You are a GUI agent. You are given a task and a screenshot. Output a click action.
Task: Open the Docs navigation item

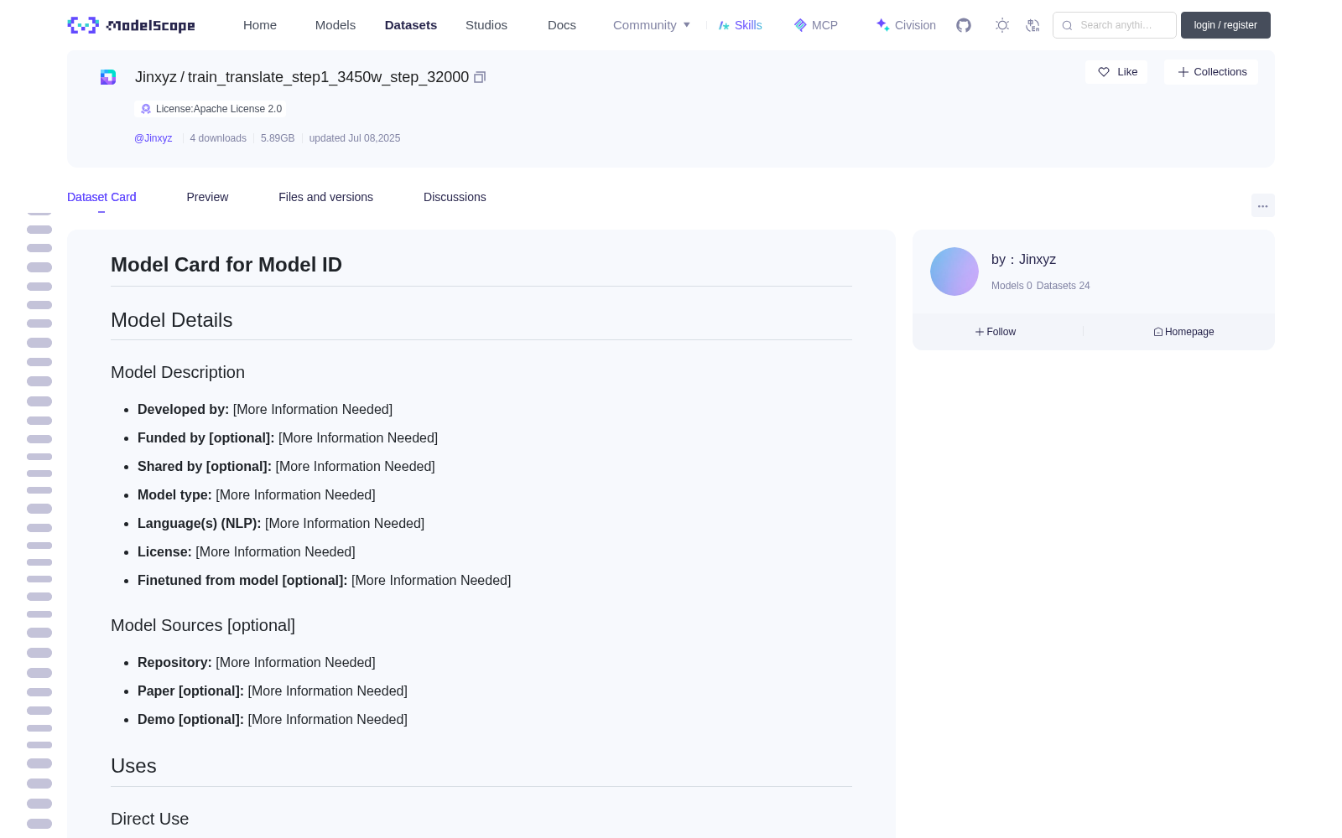tap(562, 25)
